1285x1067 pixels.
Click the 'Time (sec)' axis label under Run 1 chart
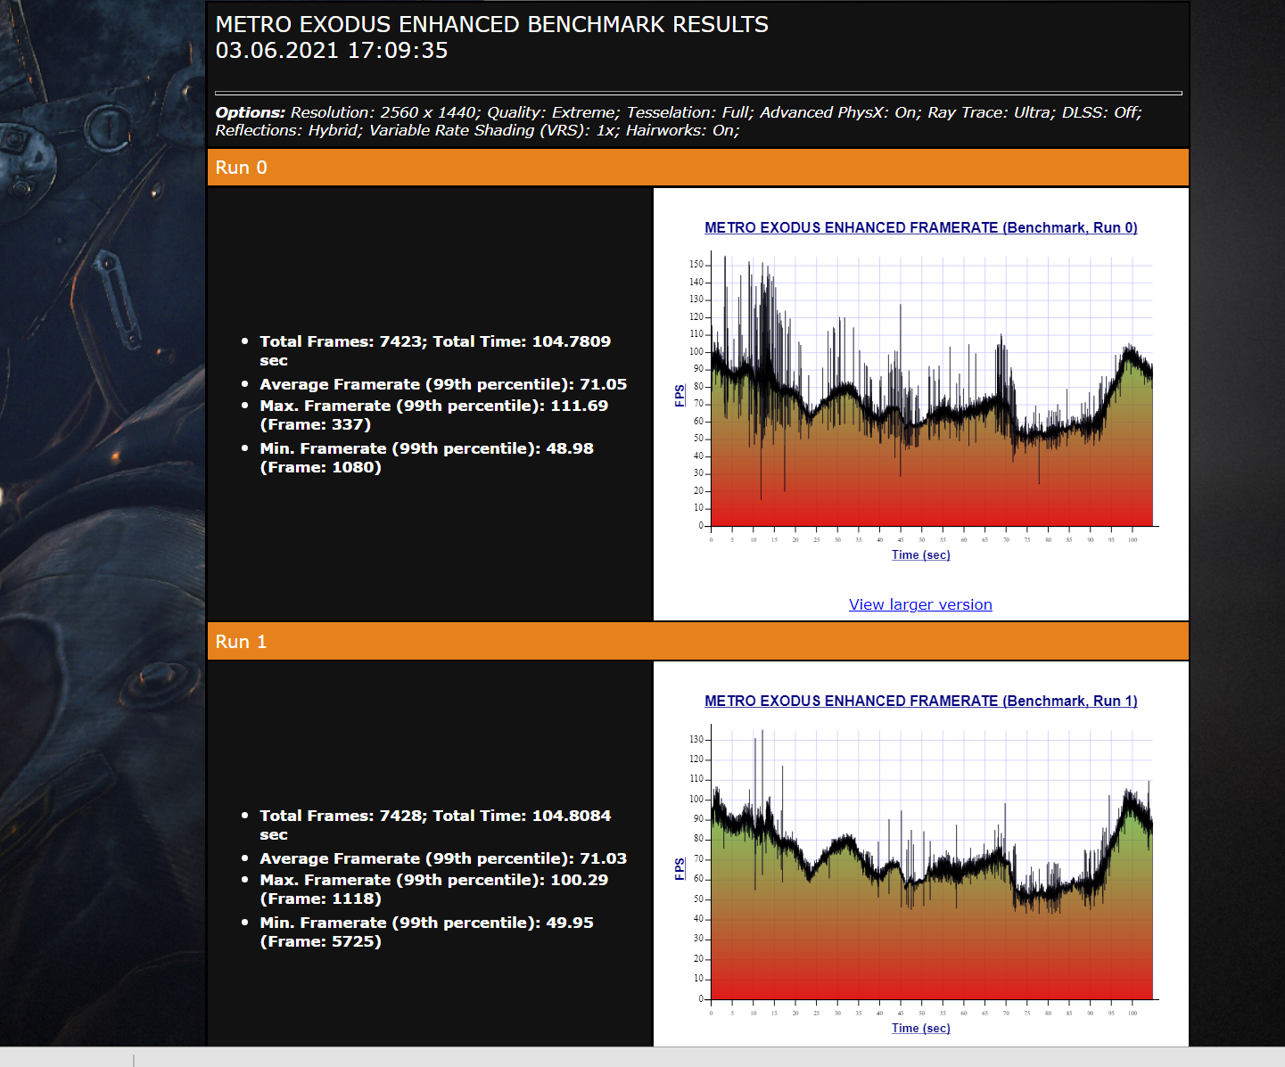(921, 1028)
